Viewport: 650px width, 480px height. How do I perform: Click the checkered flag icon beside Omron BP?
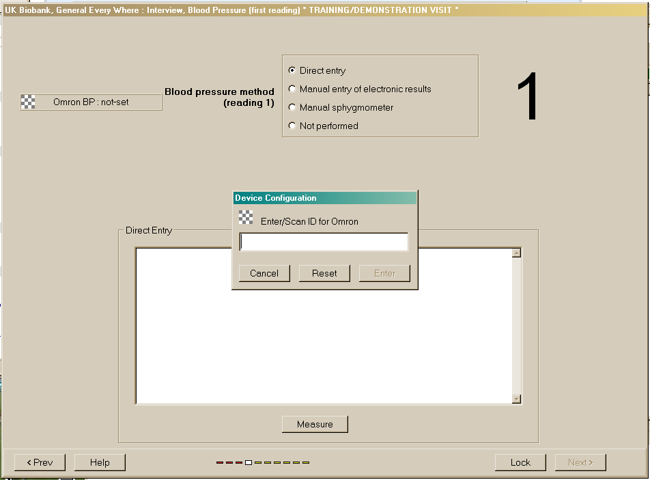tap(29, 102)
